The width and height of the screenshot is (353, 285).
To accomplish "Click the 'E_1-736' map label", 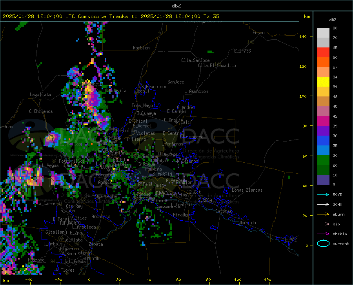I will [x=242, y=51].
